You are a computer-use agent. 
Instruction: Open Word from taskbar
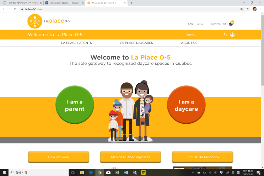[x=126, y=172]
